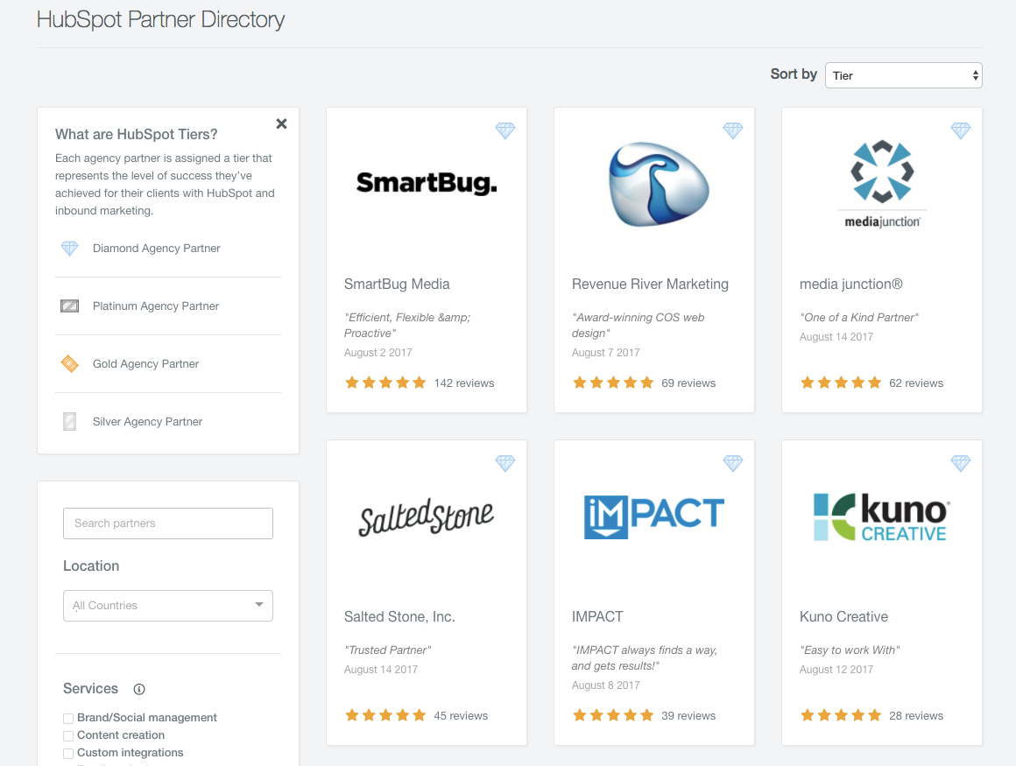Dismiss the What are HubSpot Tiers panel
The width and height of the screenshot is (1016, 766).
pos(281,123)
